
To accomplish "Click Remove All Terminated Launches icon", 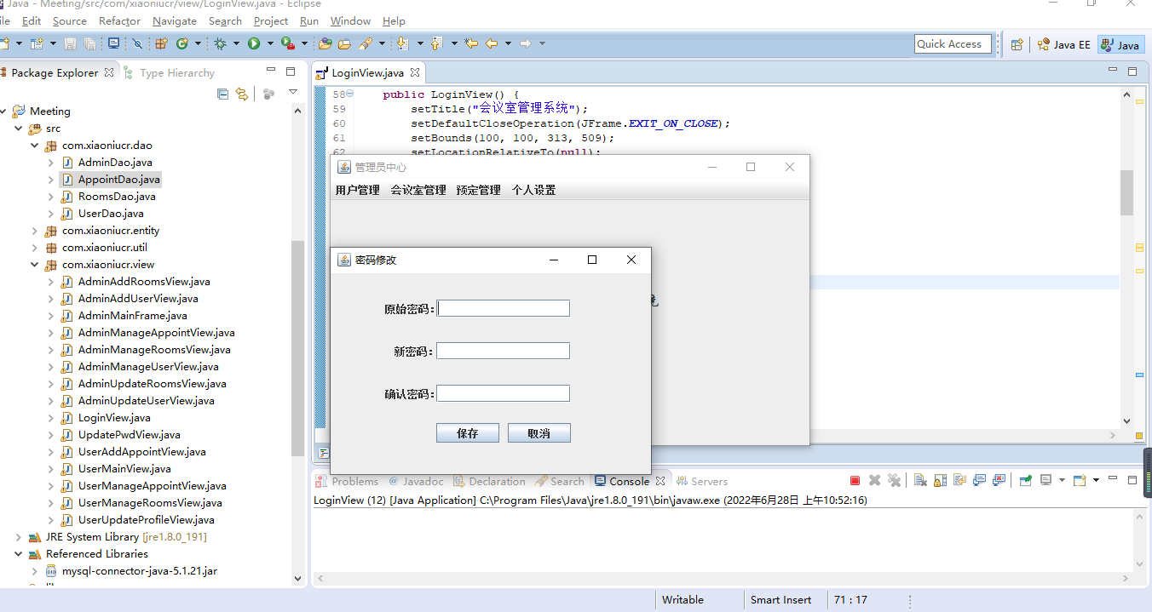I will 894,481.
